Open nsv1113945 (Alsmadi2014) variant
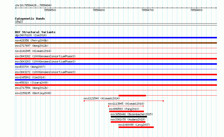Screen dimensions: 224x137 (126, 104)
